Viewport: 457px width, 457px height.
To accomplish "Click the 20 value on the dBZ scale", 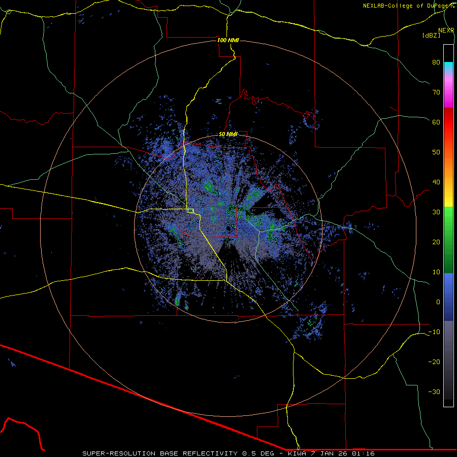I will [x=436, y=242].
